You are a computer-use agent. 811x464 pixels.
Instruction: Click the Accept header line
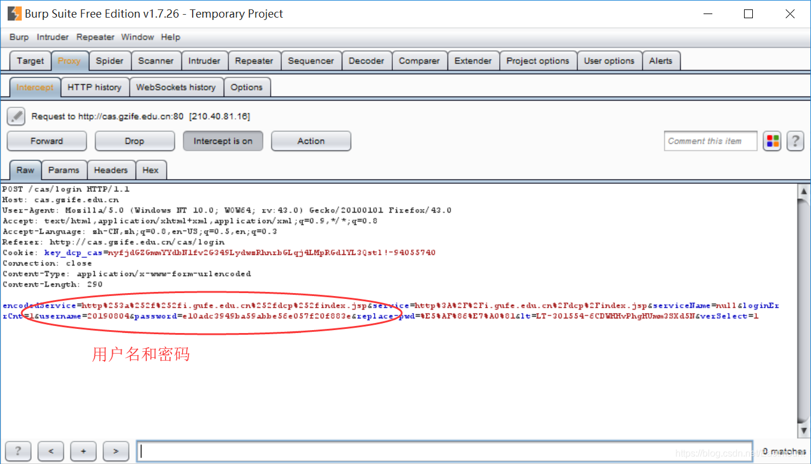(x=190, y=221)
